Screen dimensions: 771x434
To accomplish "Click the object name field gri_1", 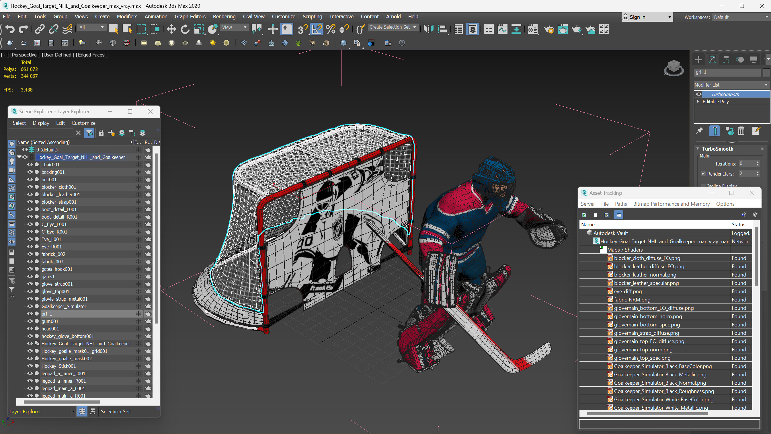I will pos(727,72).
